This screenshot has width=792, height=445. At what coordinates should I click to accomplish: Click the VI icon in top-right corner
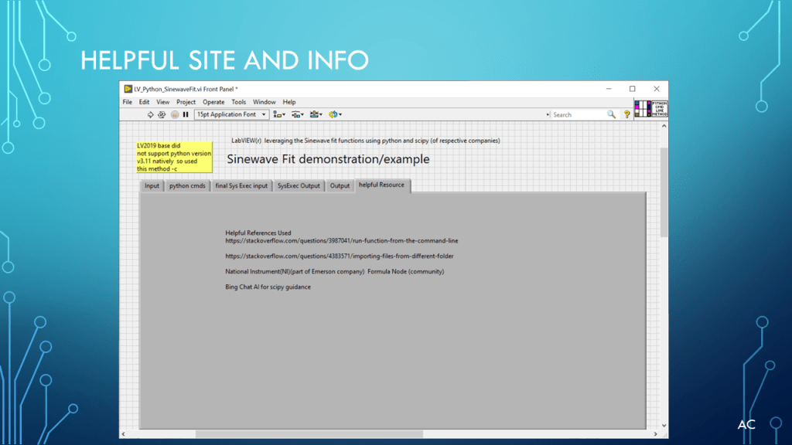659,109
